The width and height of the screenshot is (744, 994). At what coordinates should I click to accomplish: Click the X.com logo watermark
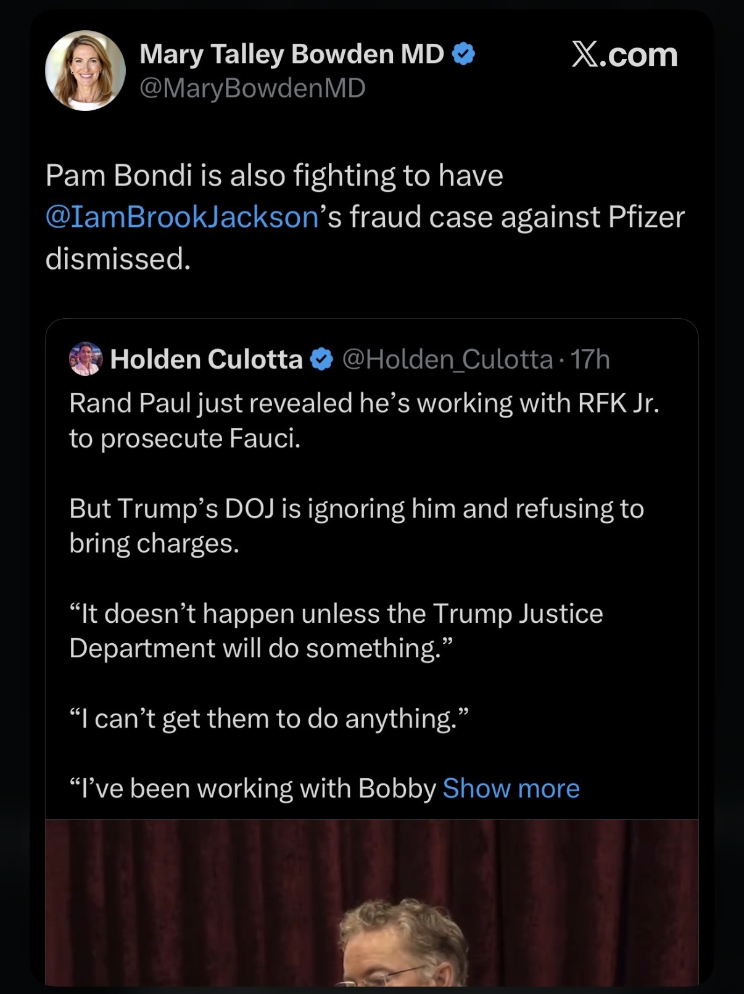(x=624, y=55)
